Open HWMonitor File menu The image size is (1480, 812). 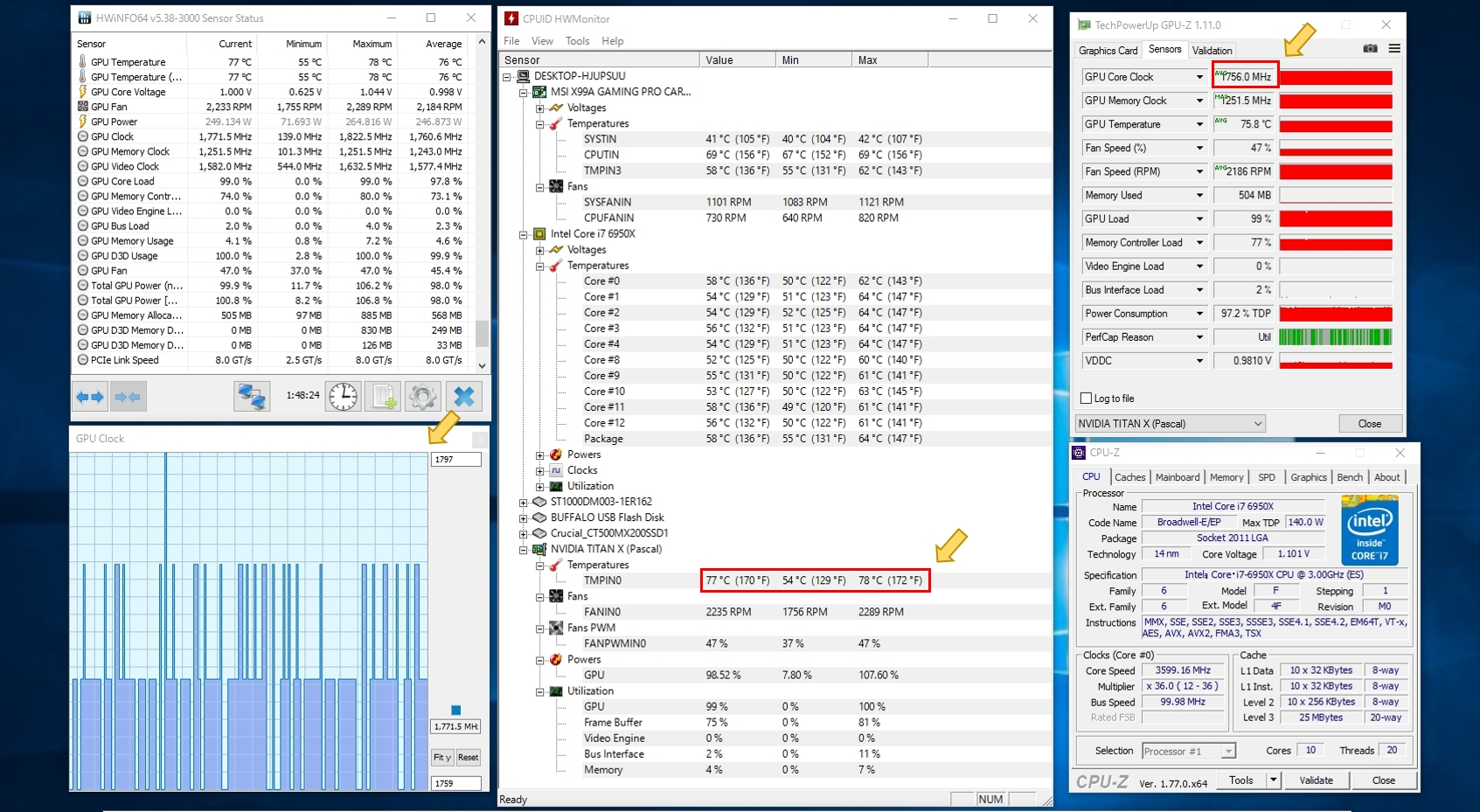tap(511, 41)
